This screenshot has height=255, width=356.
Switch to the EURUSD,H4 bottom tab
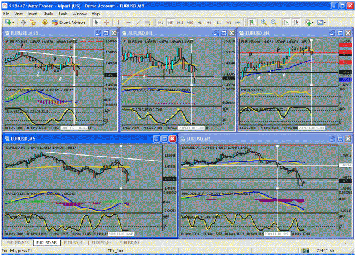[101, 243]
